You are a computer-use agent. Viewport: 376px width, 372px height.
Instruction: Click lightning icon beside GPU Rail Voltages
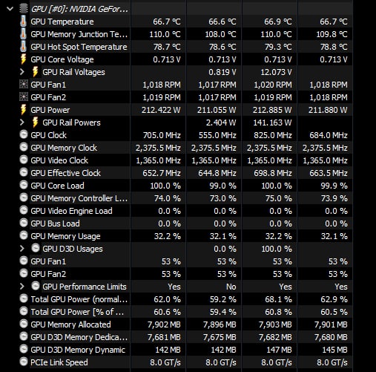point(36,72)
